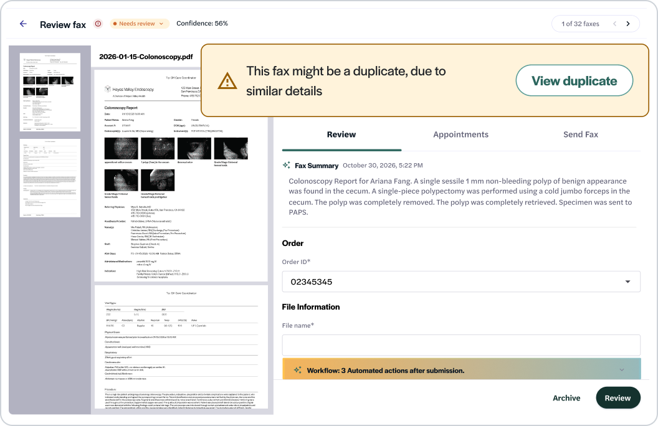The width and height of the screenshot is (658, 426).
Task: Switch to the Review tab
Action: point(341,135)
